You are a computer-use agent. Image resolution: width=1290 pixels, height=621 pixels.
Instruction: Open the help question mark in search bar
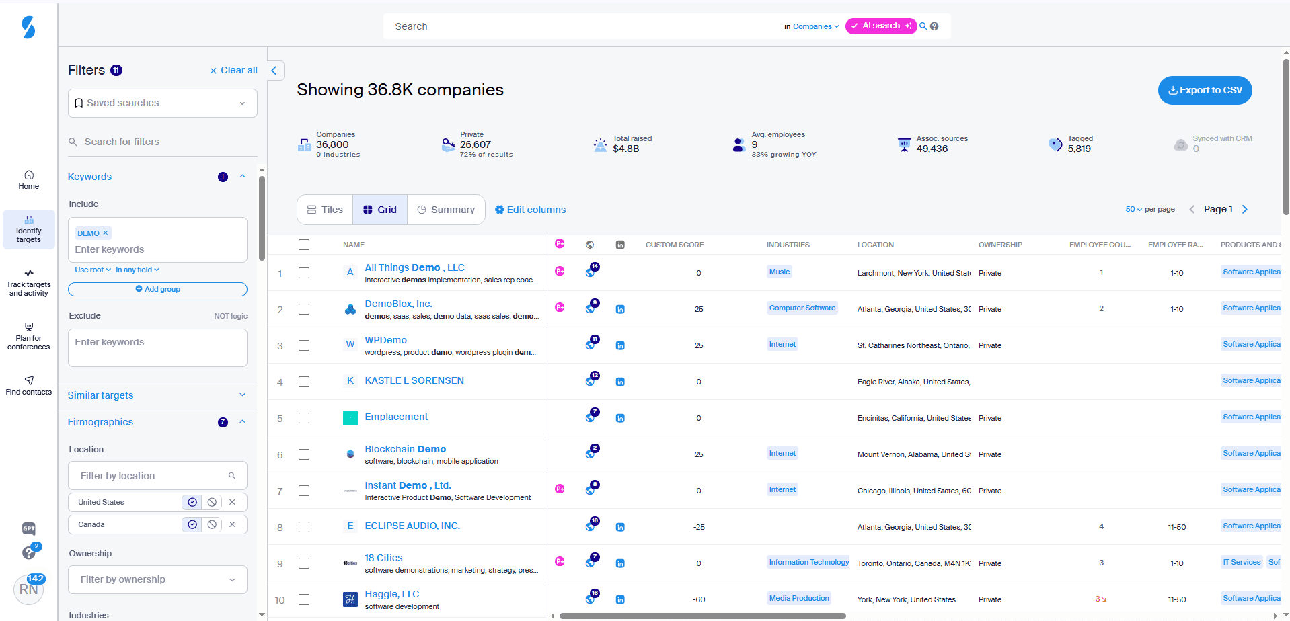(x=934, y=26)
